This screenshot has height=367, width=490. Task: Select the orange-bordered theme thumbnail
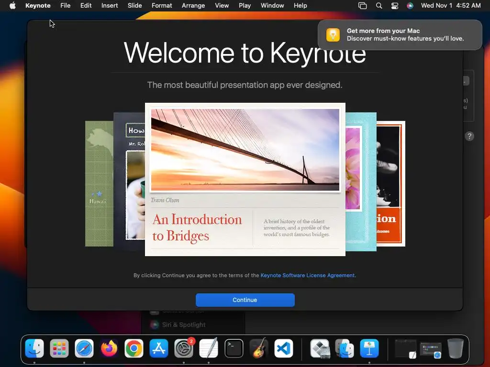tap(391, 184)
